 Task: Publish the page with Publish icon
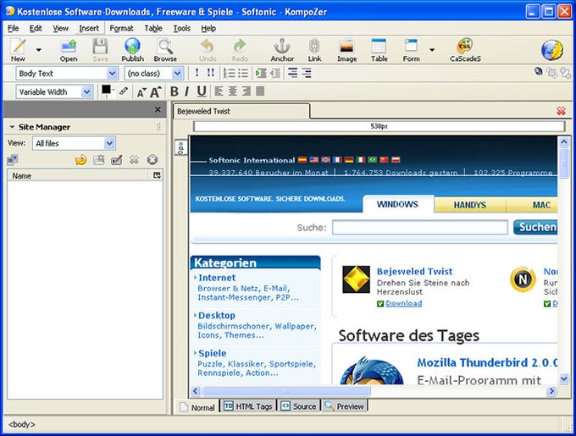(x=133, y=50)
